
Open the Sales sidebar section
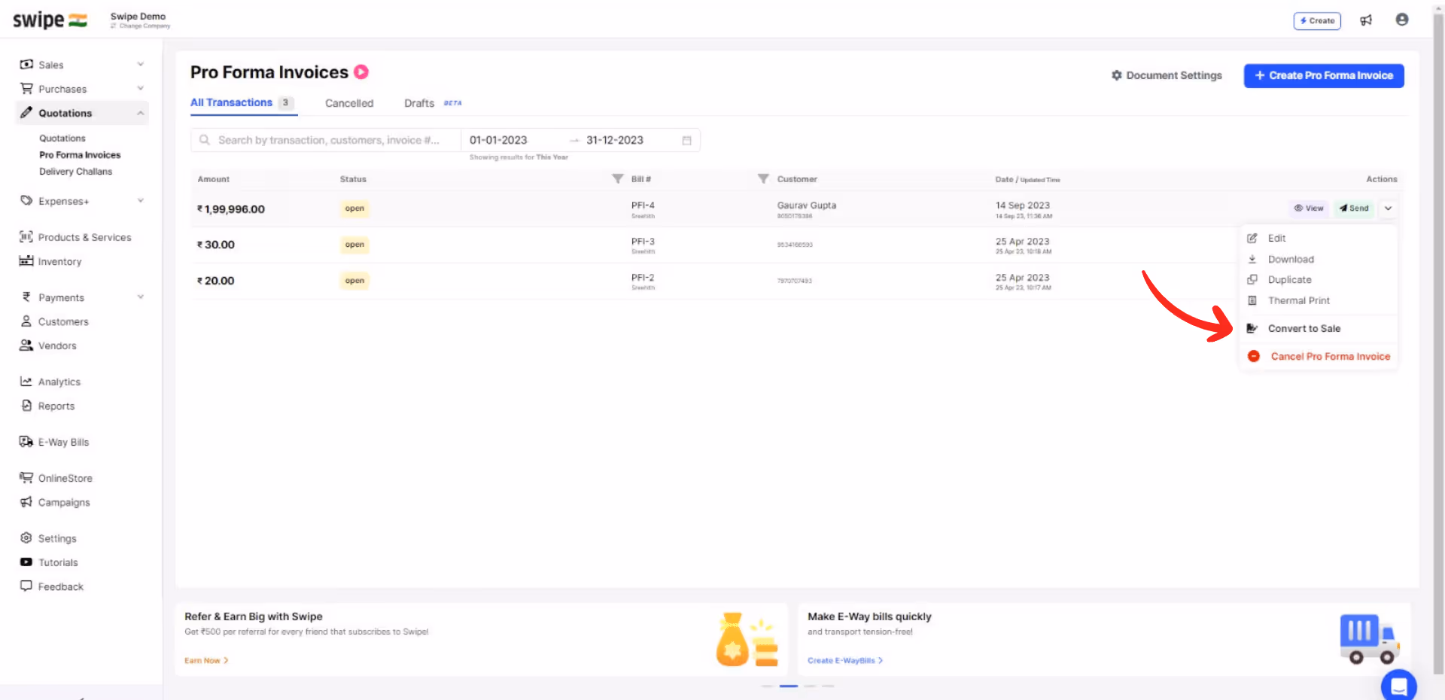pyautogui.click(x=51, y=65)
